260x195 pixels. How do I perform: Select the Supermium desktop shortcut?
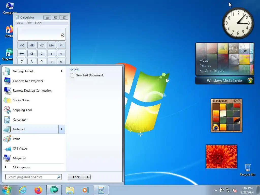tap(7, 54)
